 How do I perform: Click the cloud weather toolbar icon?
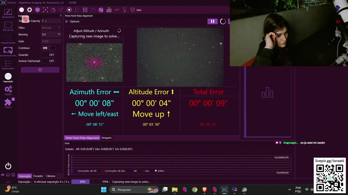pos(93,10)
